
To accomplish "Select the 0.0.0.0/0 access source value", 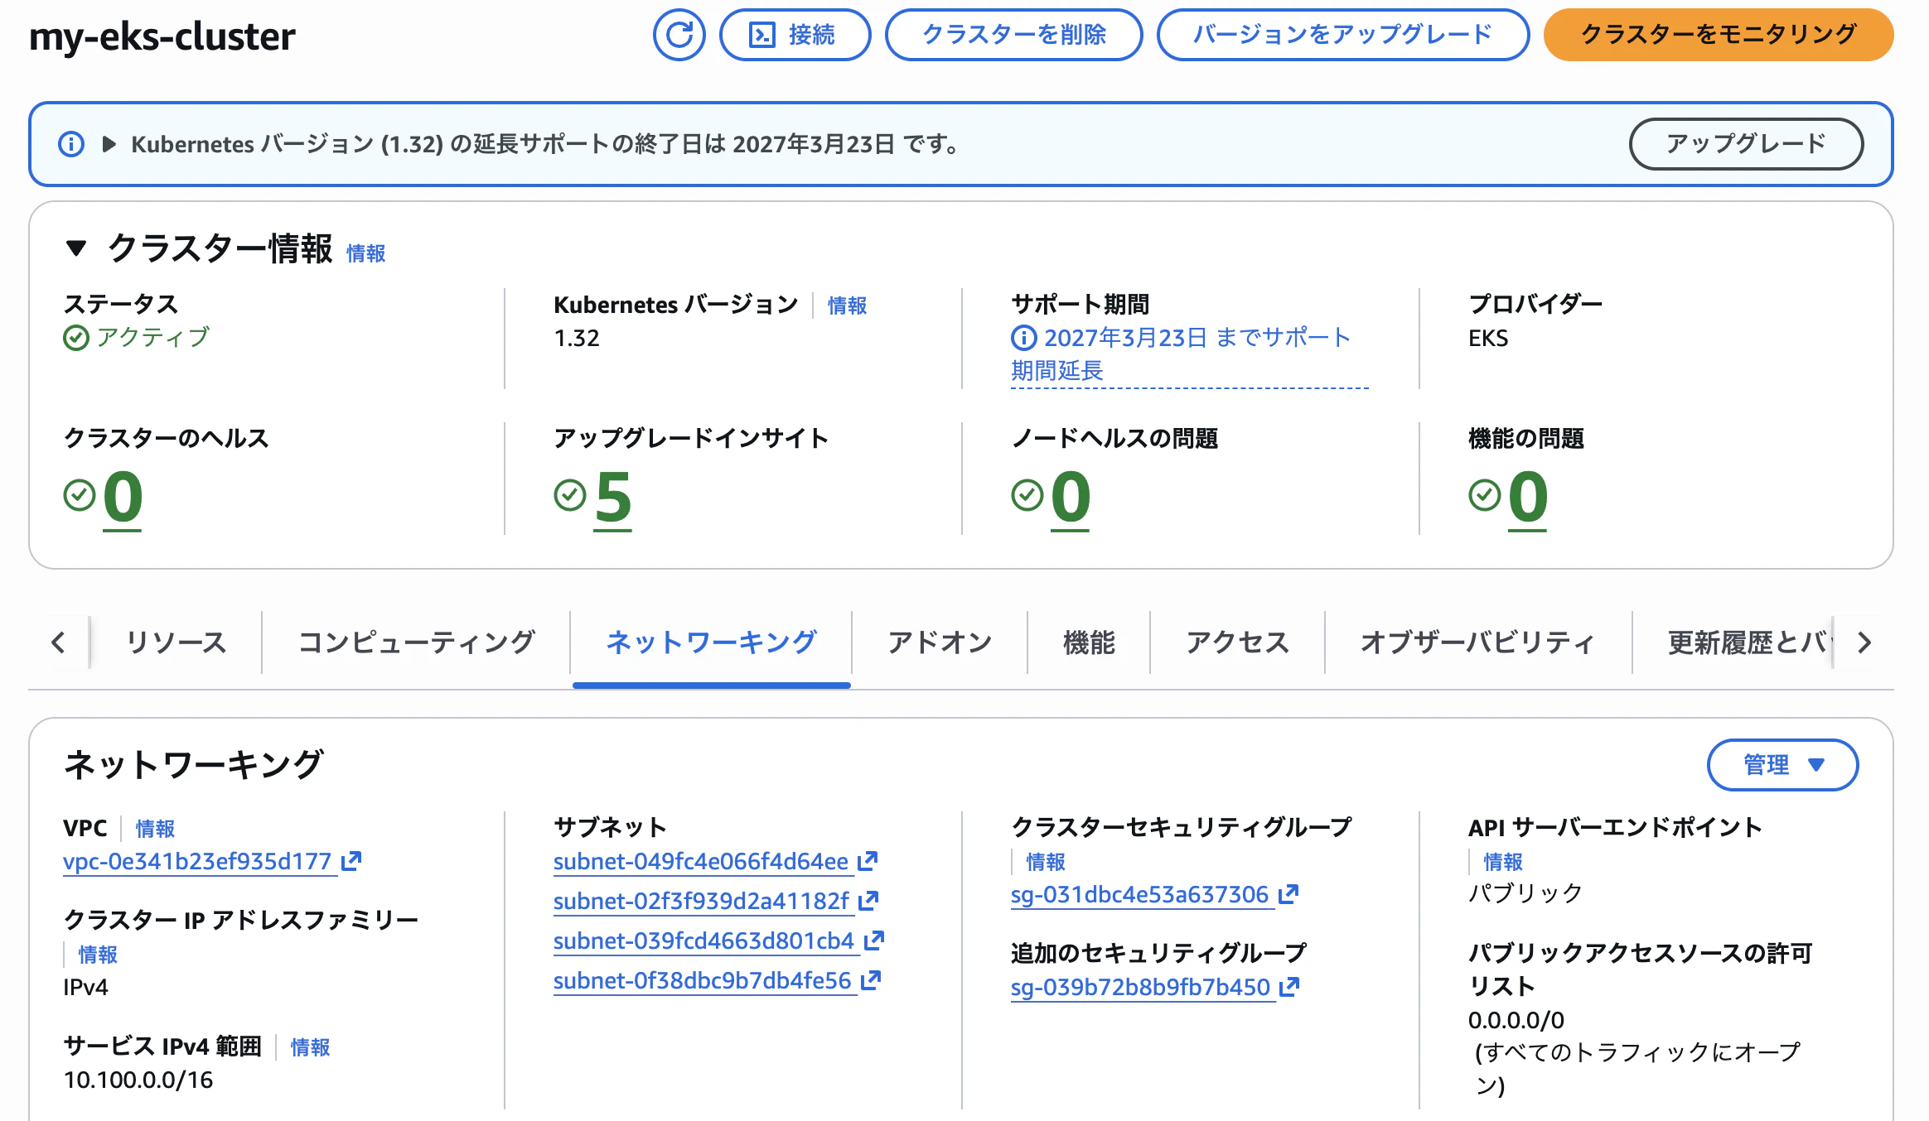I will click(1516, 1020).
